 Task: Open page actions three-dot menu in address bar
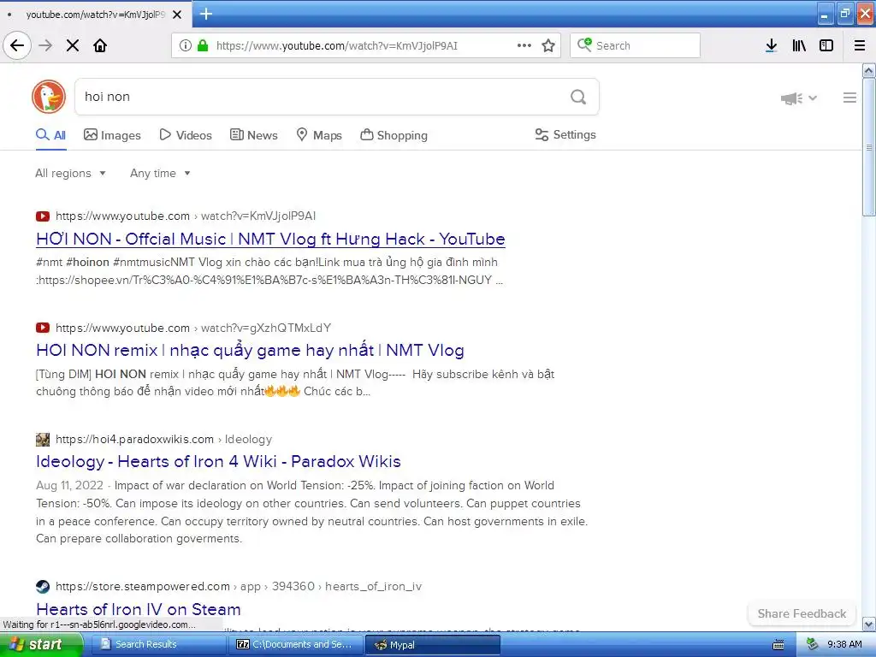pos(524,45)
